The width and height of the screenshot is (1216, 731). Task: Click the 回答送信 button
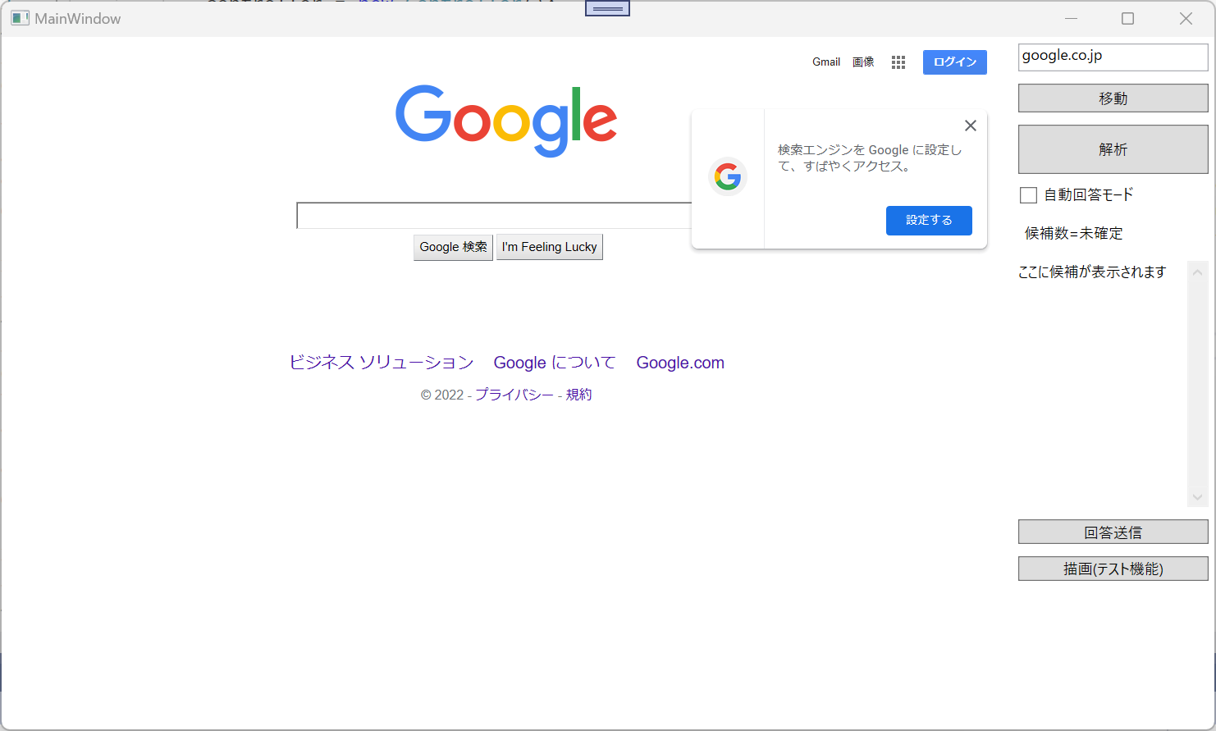(x=1113, y=532)
